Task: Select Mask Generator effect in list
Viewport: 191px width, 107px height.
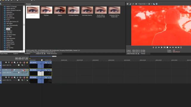Action: [11, 38]
